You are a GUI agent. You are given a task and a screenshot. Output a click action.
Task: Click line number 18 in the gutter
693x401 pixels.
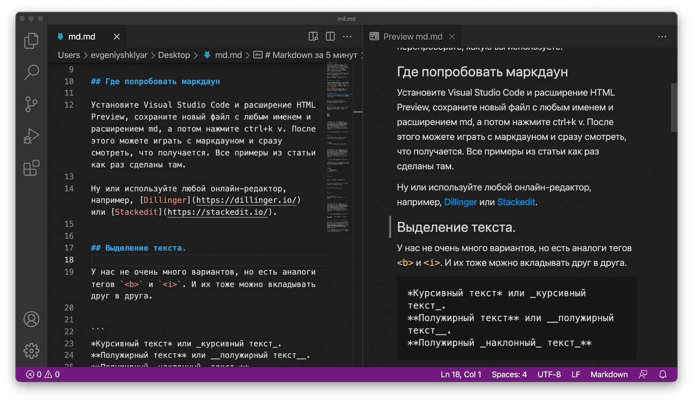tap(69, 260)
